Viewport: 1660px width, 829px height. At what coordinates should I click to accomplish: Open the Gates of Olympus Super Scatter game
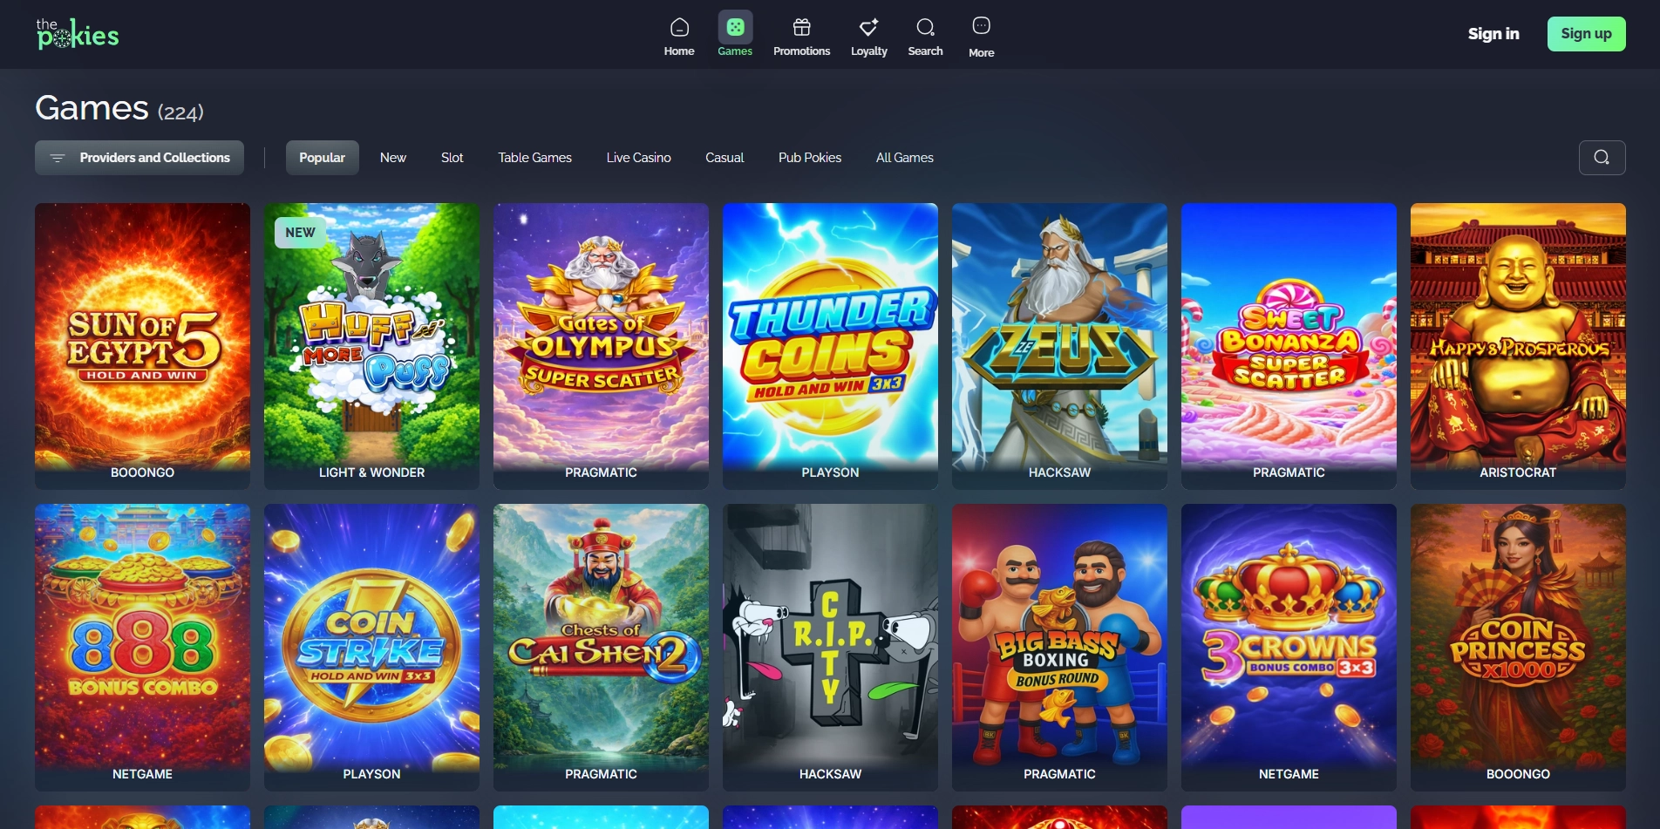(601, 345)
